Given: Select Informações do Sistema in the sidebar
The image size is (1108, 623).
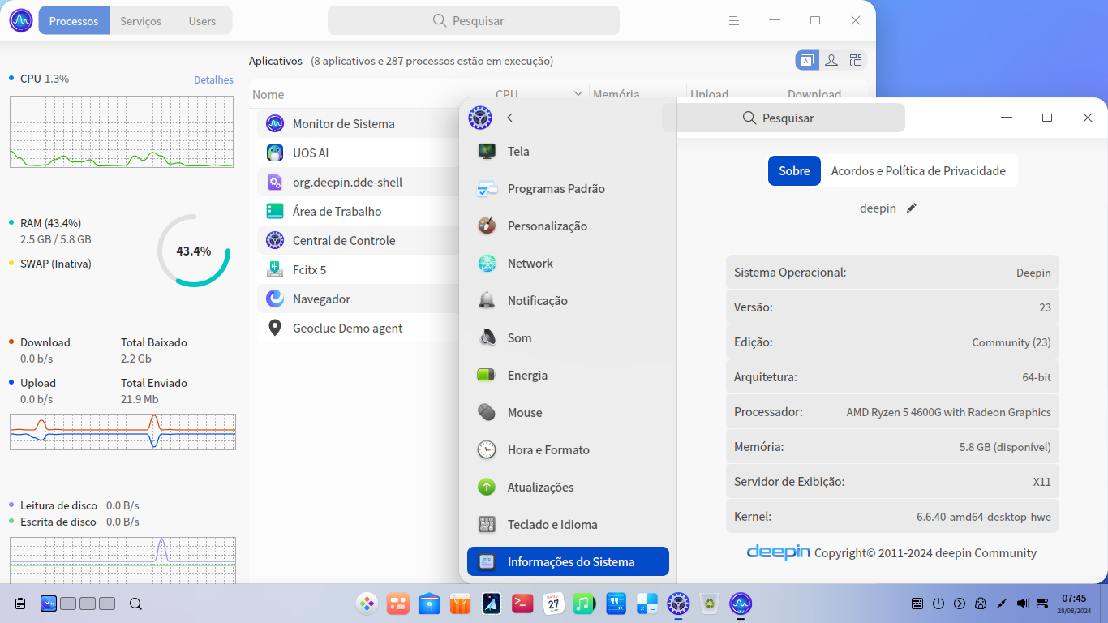Looking at the screenshot, I should coord(568,562).
